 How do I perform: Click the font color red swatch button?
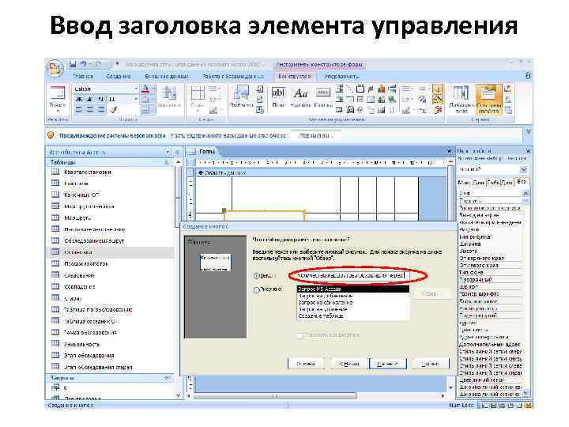point(145,89)
